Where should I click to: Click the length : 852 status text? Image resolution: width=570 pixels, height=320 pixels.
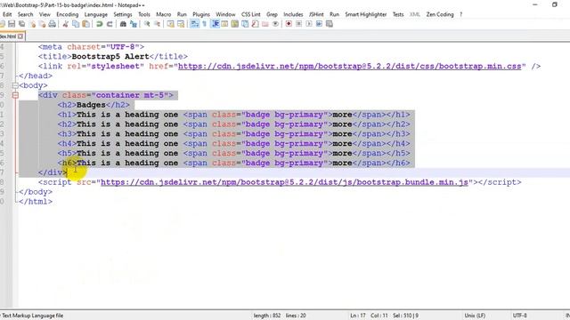click(x=267, y=316)
